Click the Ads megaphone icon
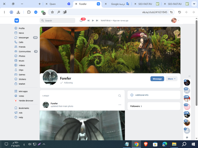198x148 pixels. click(x=16, y=112)
